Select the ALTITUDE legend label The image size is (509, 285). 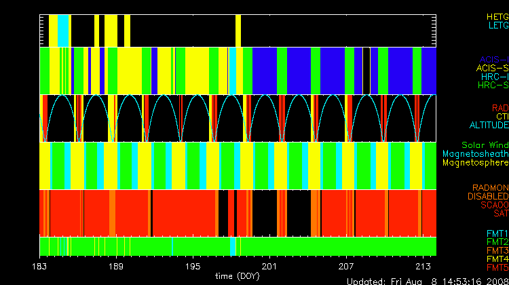pos(489,126)
